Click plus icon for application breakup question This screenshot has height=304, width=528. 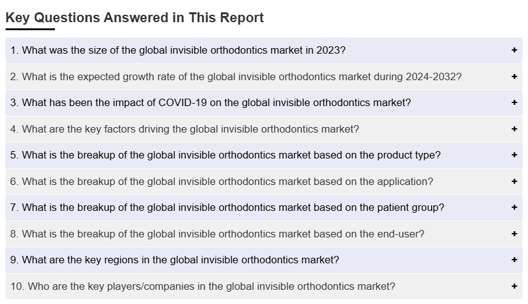(514, 182)
